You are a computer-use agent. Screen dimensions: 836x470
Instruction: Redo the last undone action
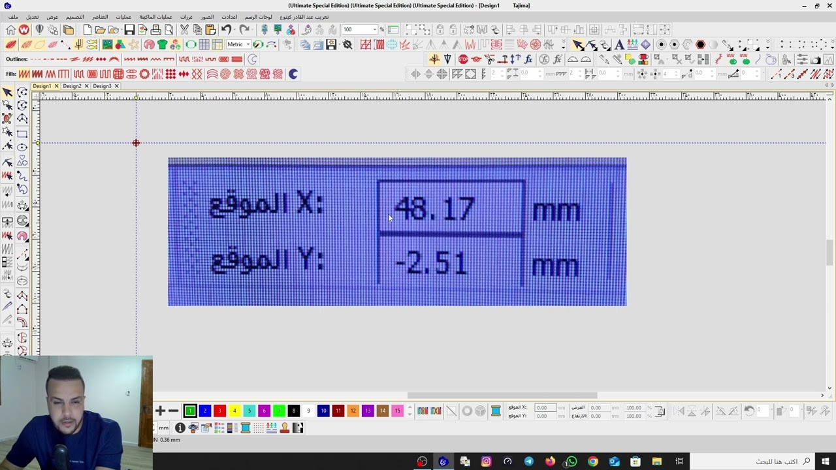pyautogui.click(x=244, y=29)
